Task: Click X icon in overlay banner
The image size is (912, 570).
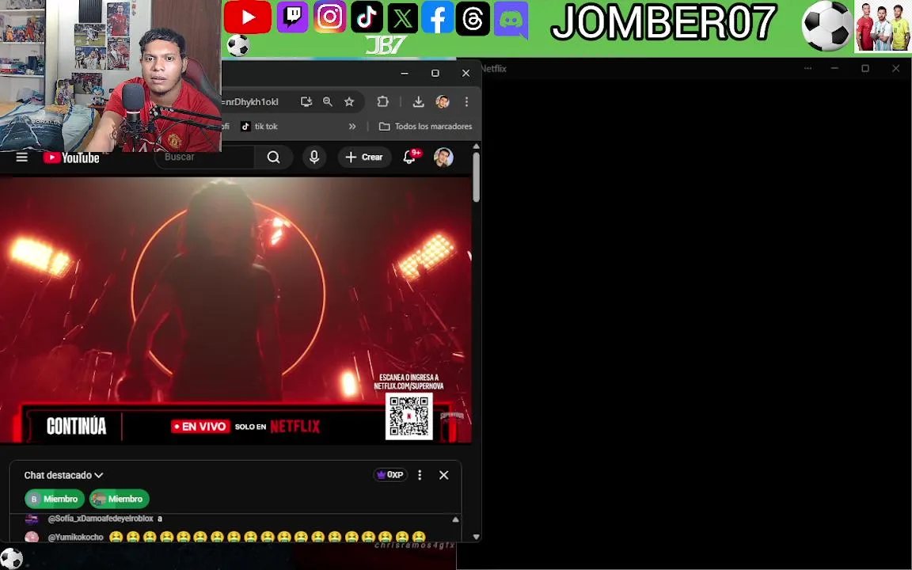Action: (x=402, y=17)
